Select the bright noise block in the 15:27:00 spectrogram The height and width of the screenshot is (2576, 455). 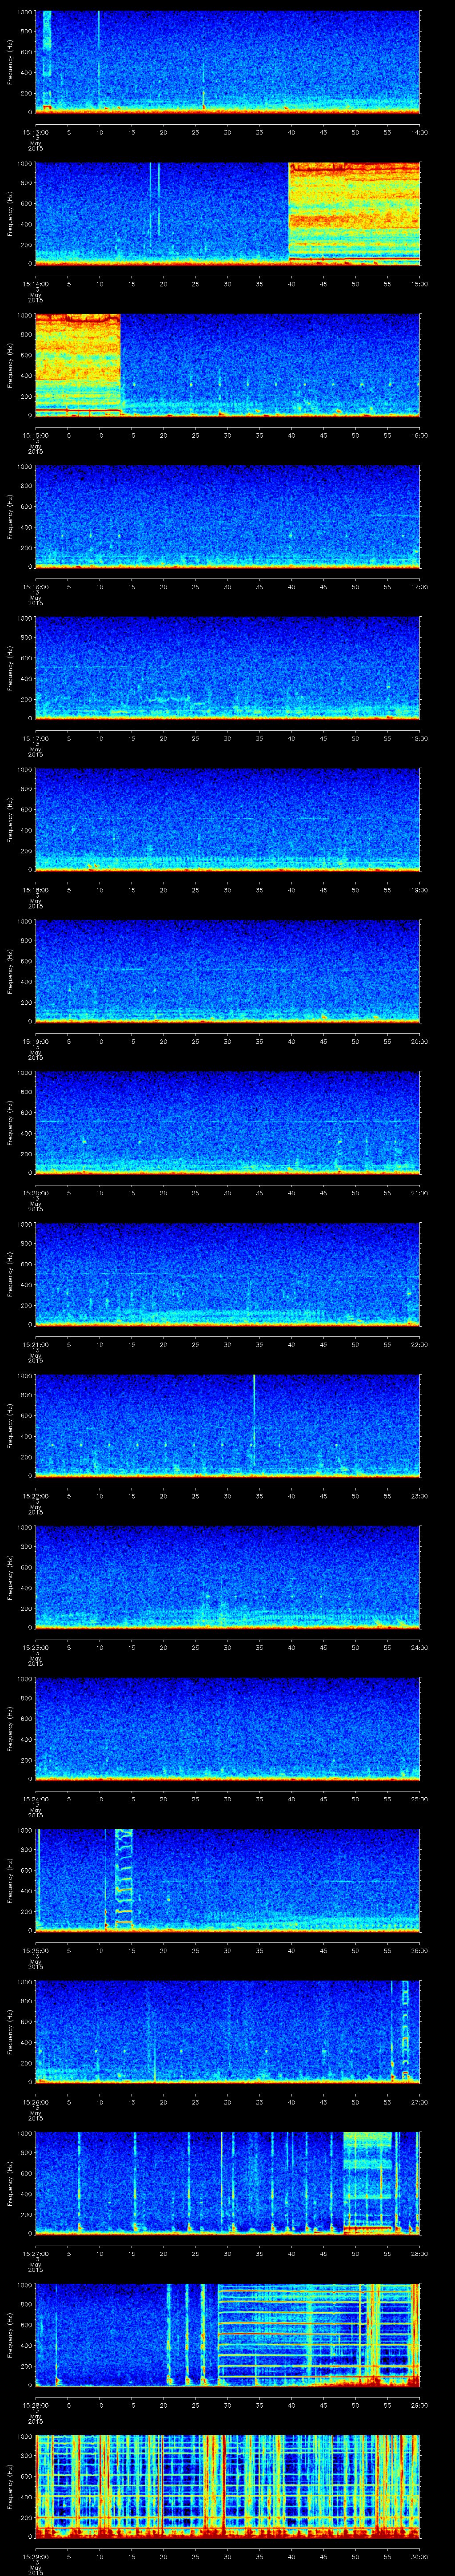coord(368,2182)
